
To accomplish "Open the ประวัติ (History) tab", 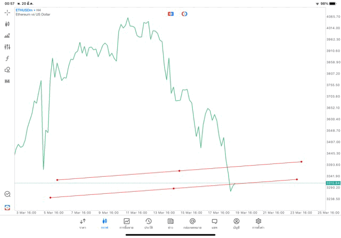I will click(149, 223).
